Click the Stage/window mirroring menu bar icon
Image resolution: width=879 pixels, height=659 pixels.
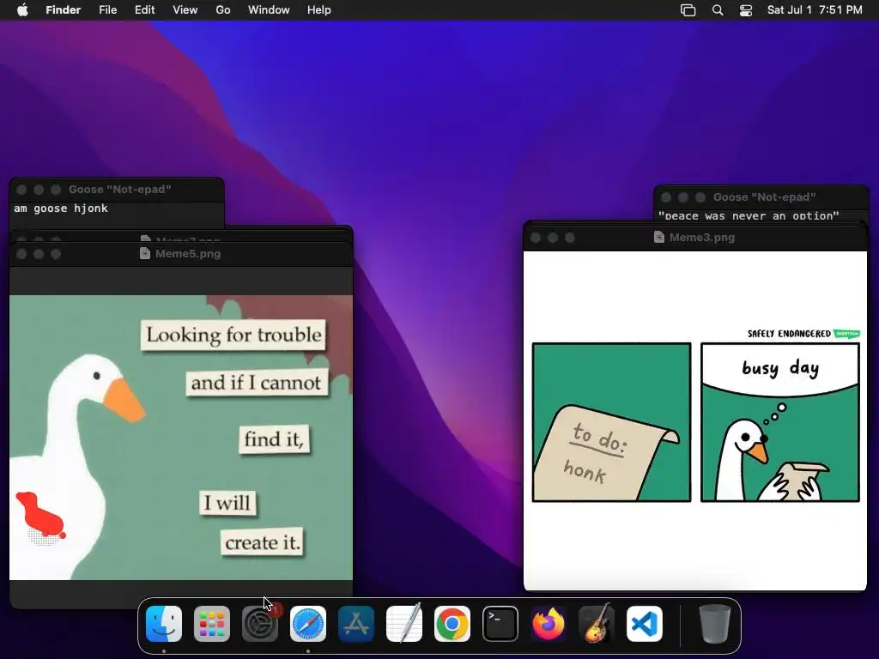(688, 10)
